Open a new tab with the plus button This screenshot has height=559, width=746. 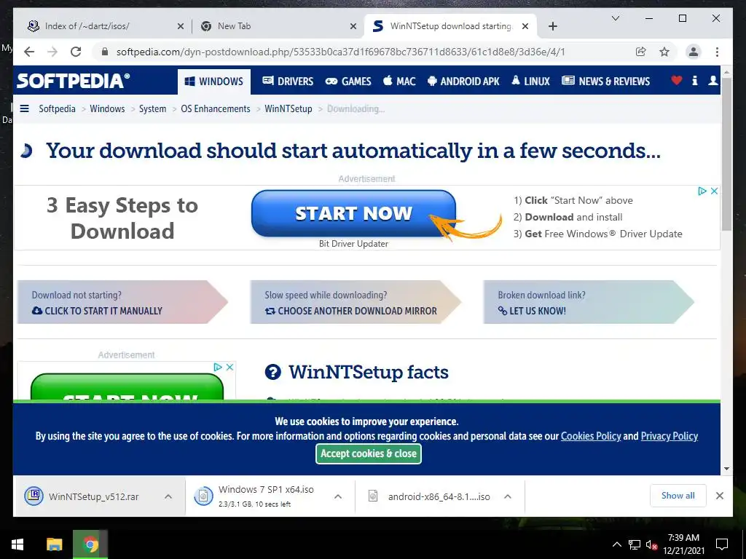pyautogui.click(x=552, y=27)
